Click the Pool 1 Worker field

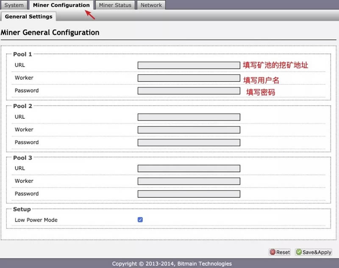(189, 78)
